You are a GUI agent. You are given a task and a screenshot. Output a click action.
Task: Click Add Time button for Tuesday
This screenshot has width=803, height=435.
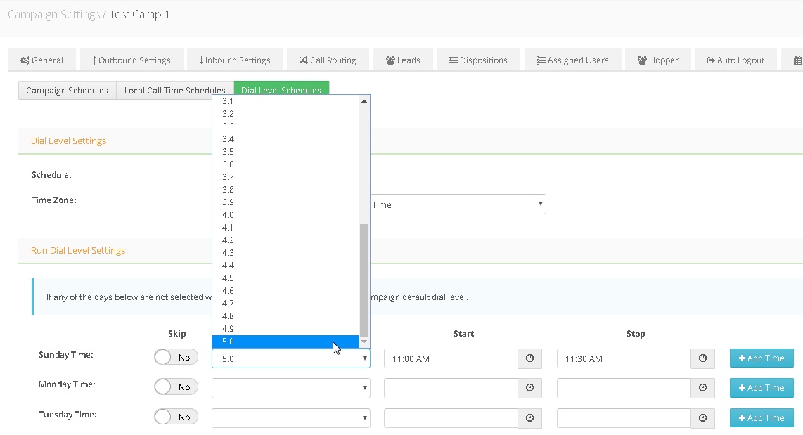tap(762, 417)
